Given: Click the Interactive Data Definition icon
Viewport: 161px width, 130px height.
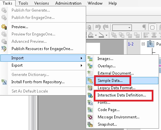Looking at the screenshot, I should [90, 95].
